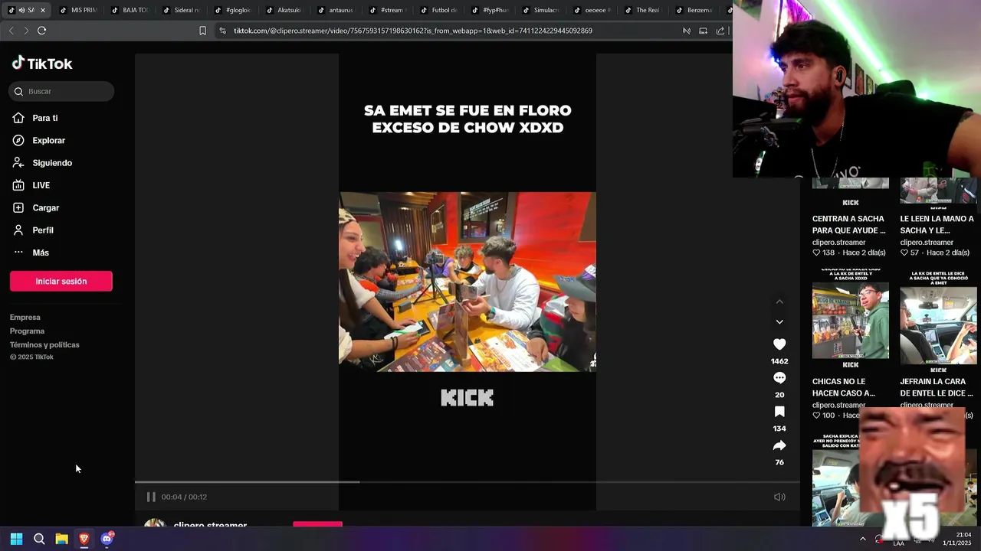Image resolution: width=981 pixels, height=551 pixels.
Task: Open the Programa footer link
Action: click(x=27, y=331)
